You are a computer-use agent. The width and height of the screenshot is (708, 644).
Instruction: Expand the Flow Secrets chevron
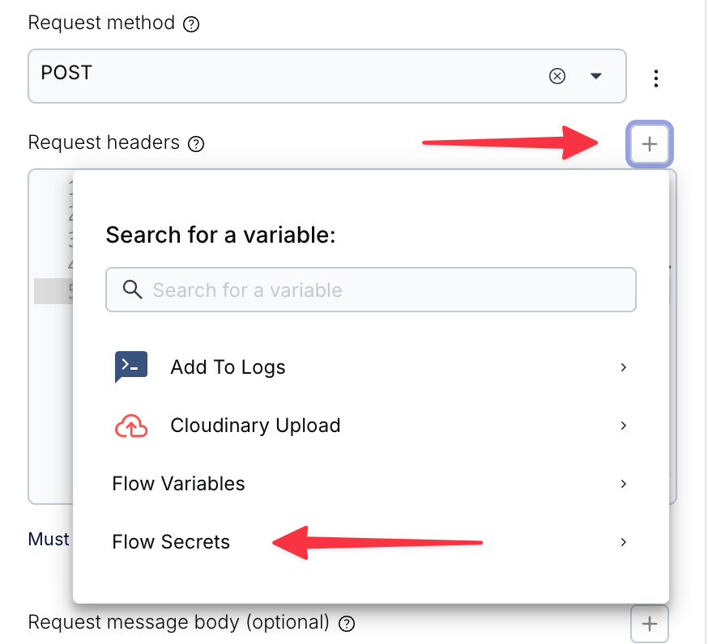click(x=623, y=542)
